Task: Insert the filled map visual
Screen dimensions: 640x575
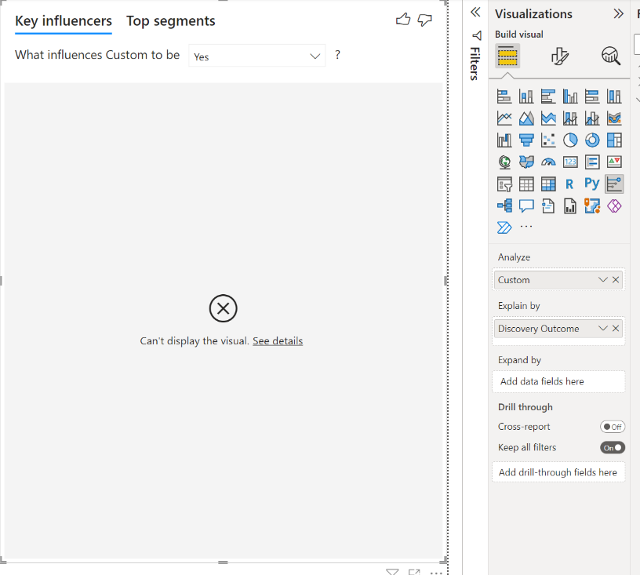Action: [526, 162]
